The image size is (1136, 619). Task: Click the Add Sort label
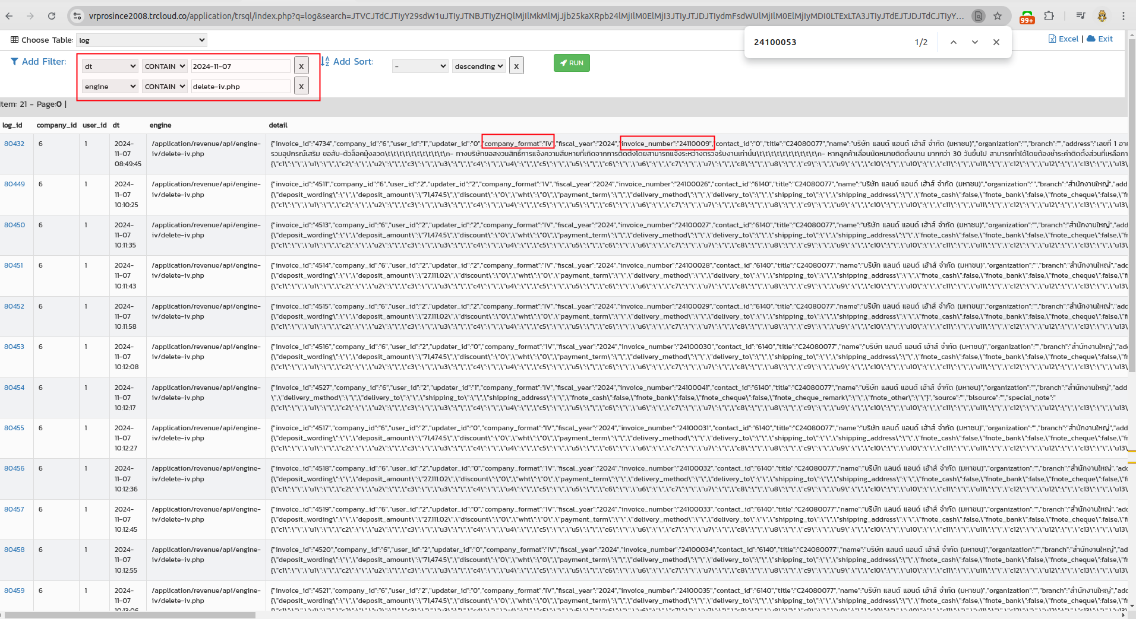(x=347, y=62)
